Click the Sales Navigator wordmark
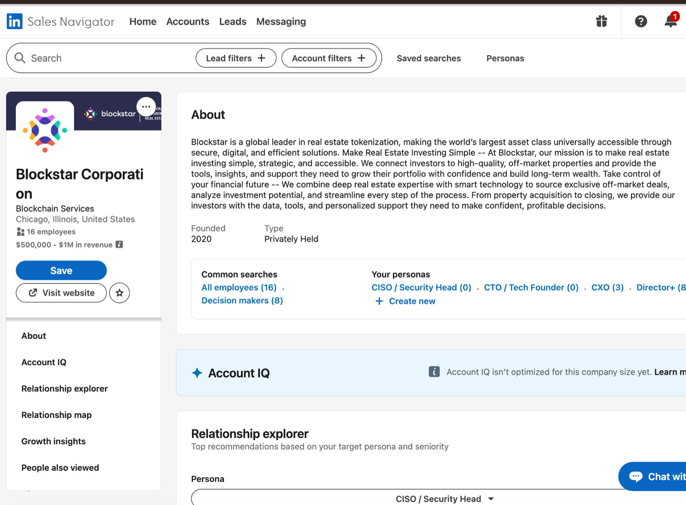 tap(71, 21)
